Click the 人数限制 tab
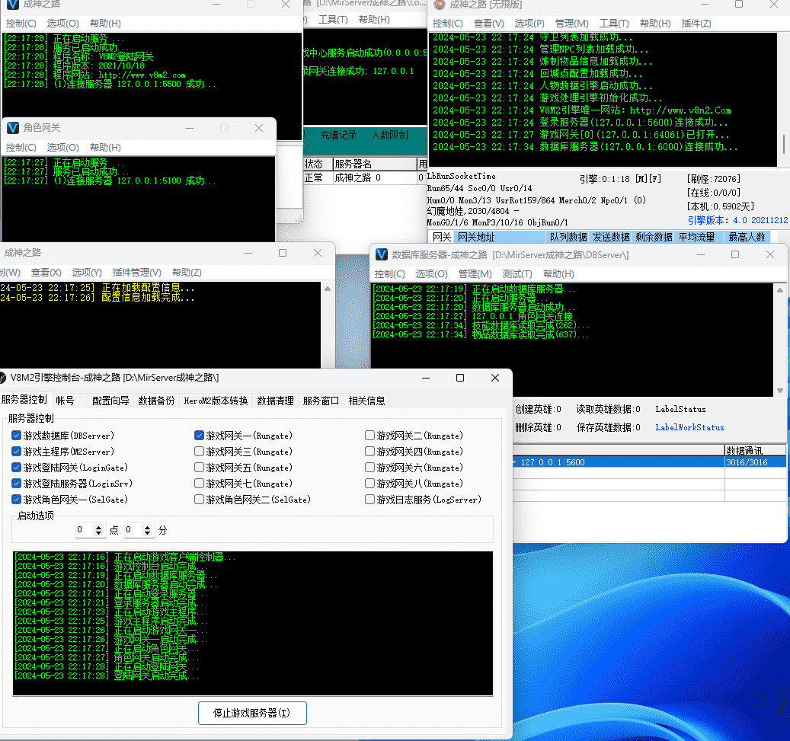Screen dimensions: 790x741 point(389,135)
